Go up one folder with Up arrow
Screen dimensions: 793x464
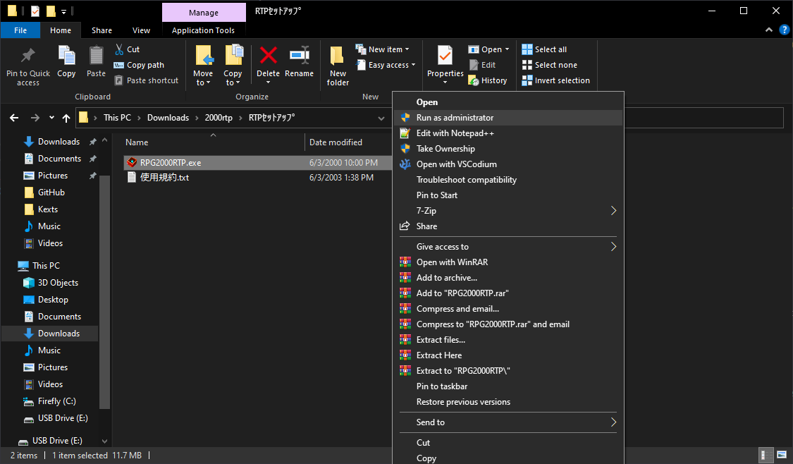(66, 118)
